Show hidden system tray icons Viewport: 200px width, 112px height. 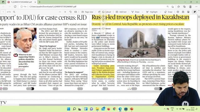pyautogui.click(x=165, y=109)
